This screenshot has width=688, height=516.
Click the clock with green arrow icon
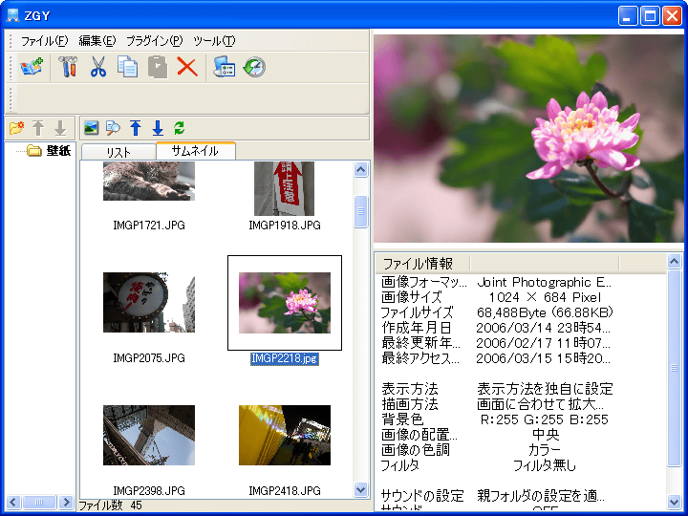[x=254, y=68]
